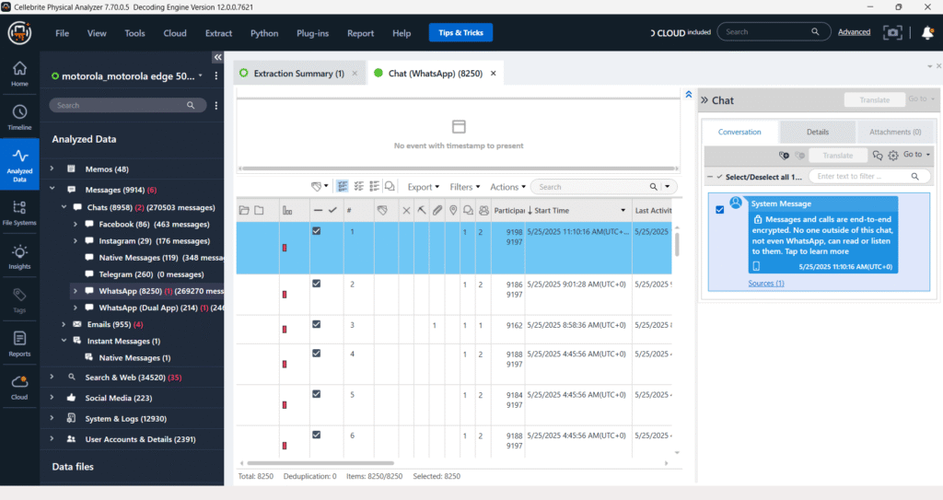Expand the Facebook (86) tree node
This screenshot has height=500, width=943.
point(76,224)
